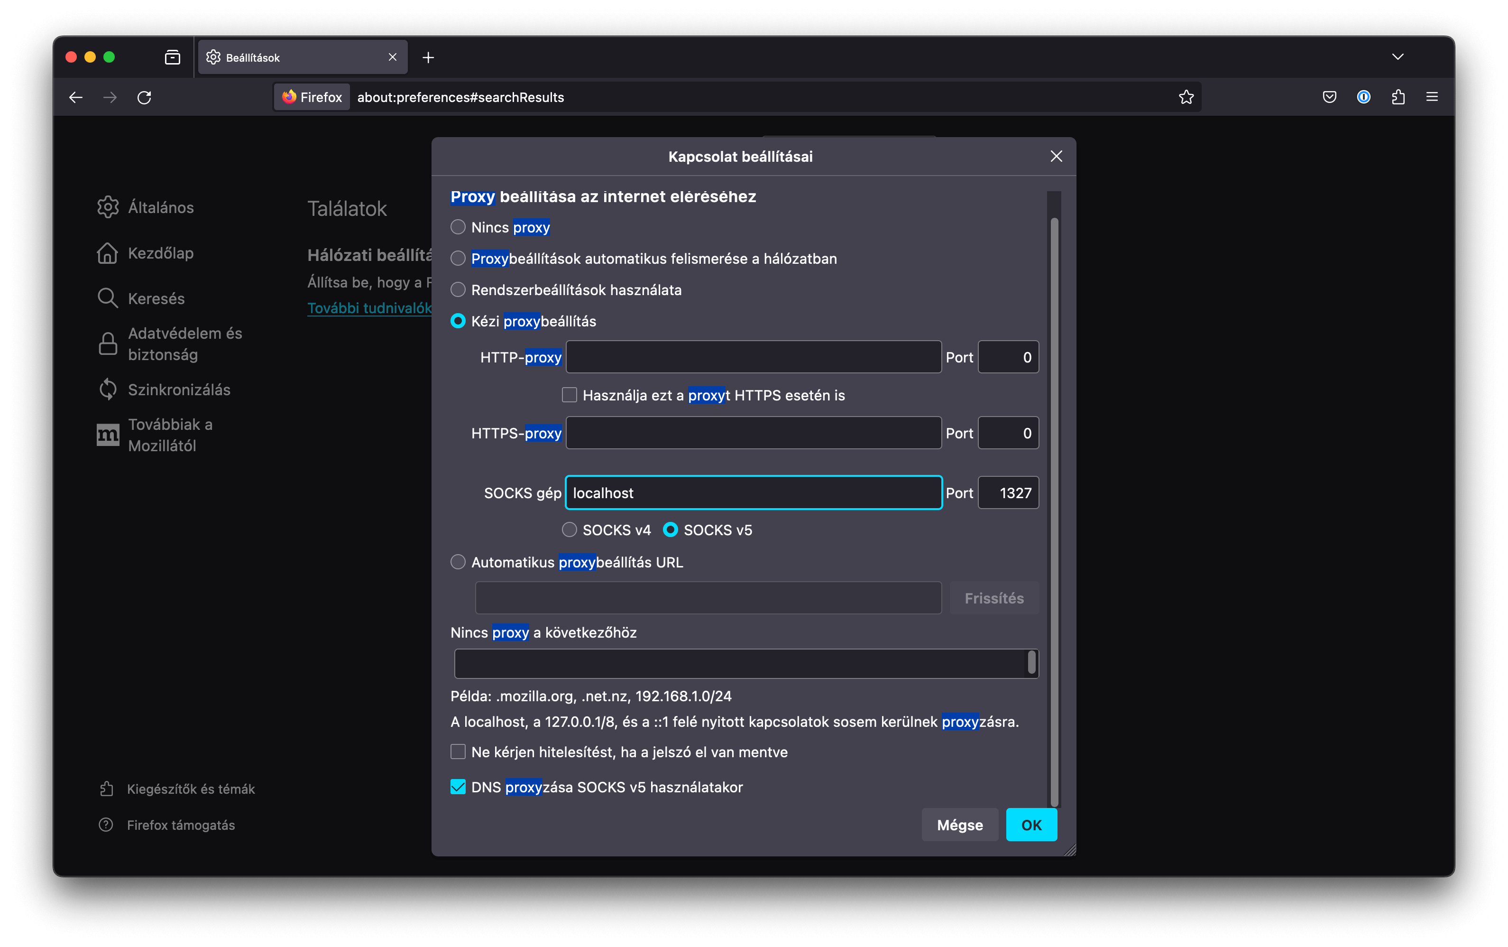Viewport: 1508px width, 947px height.
Task: Open Keresés settings category
Action: click(141, 298)
